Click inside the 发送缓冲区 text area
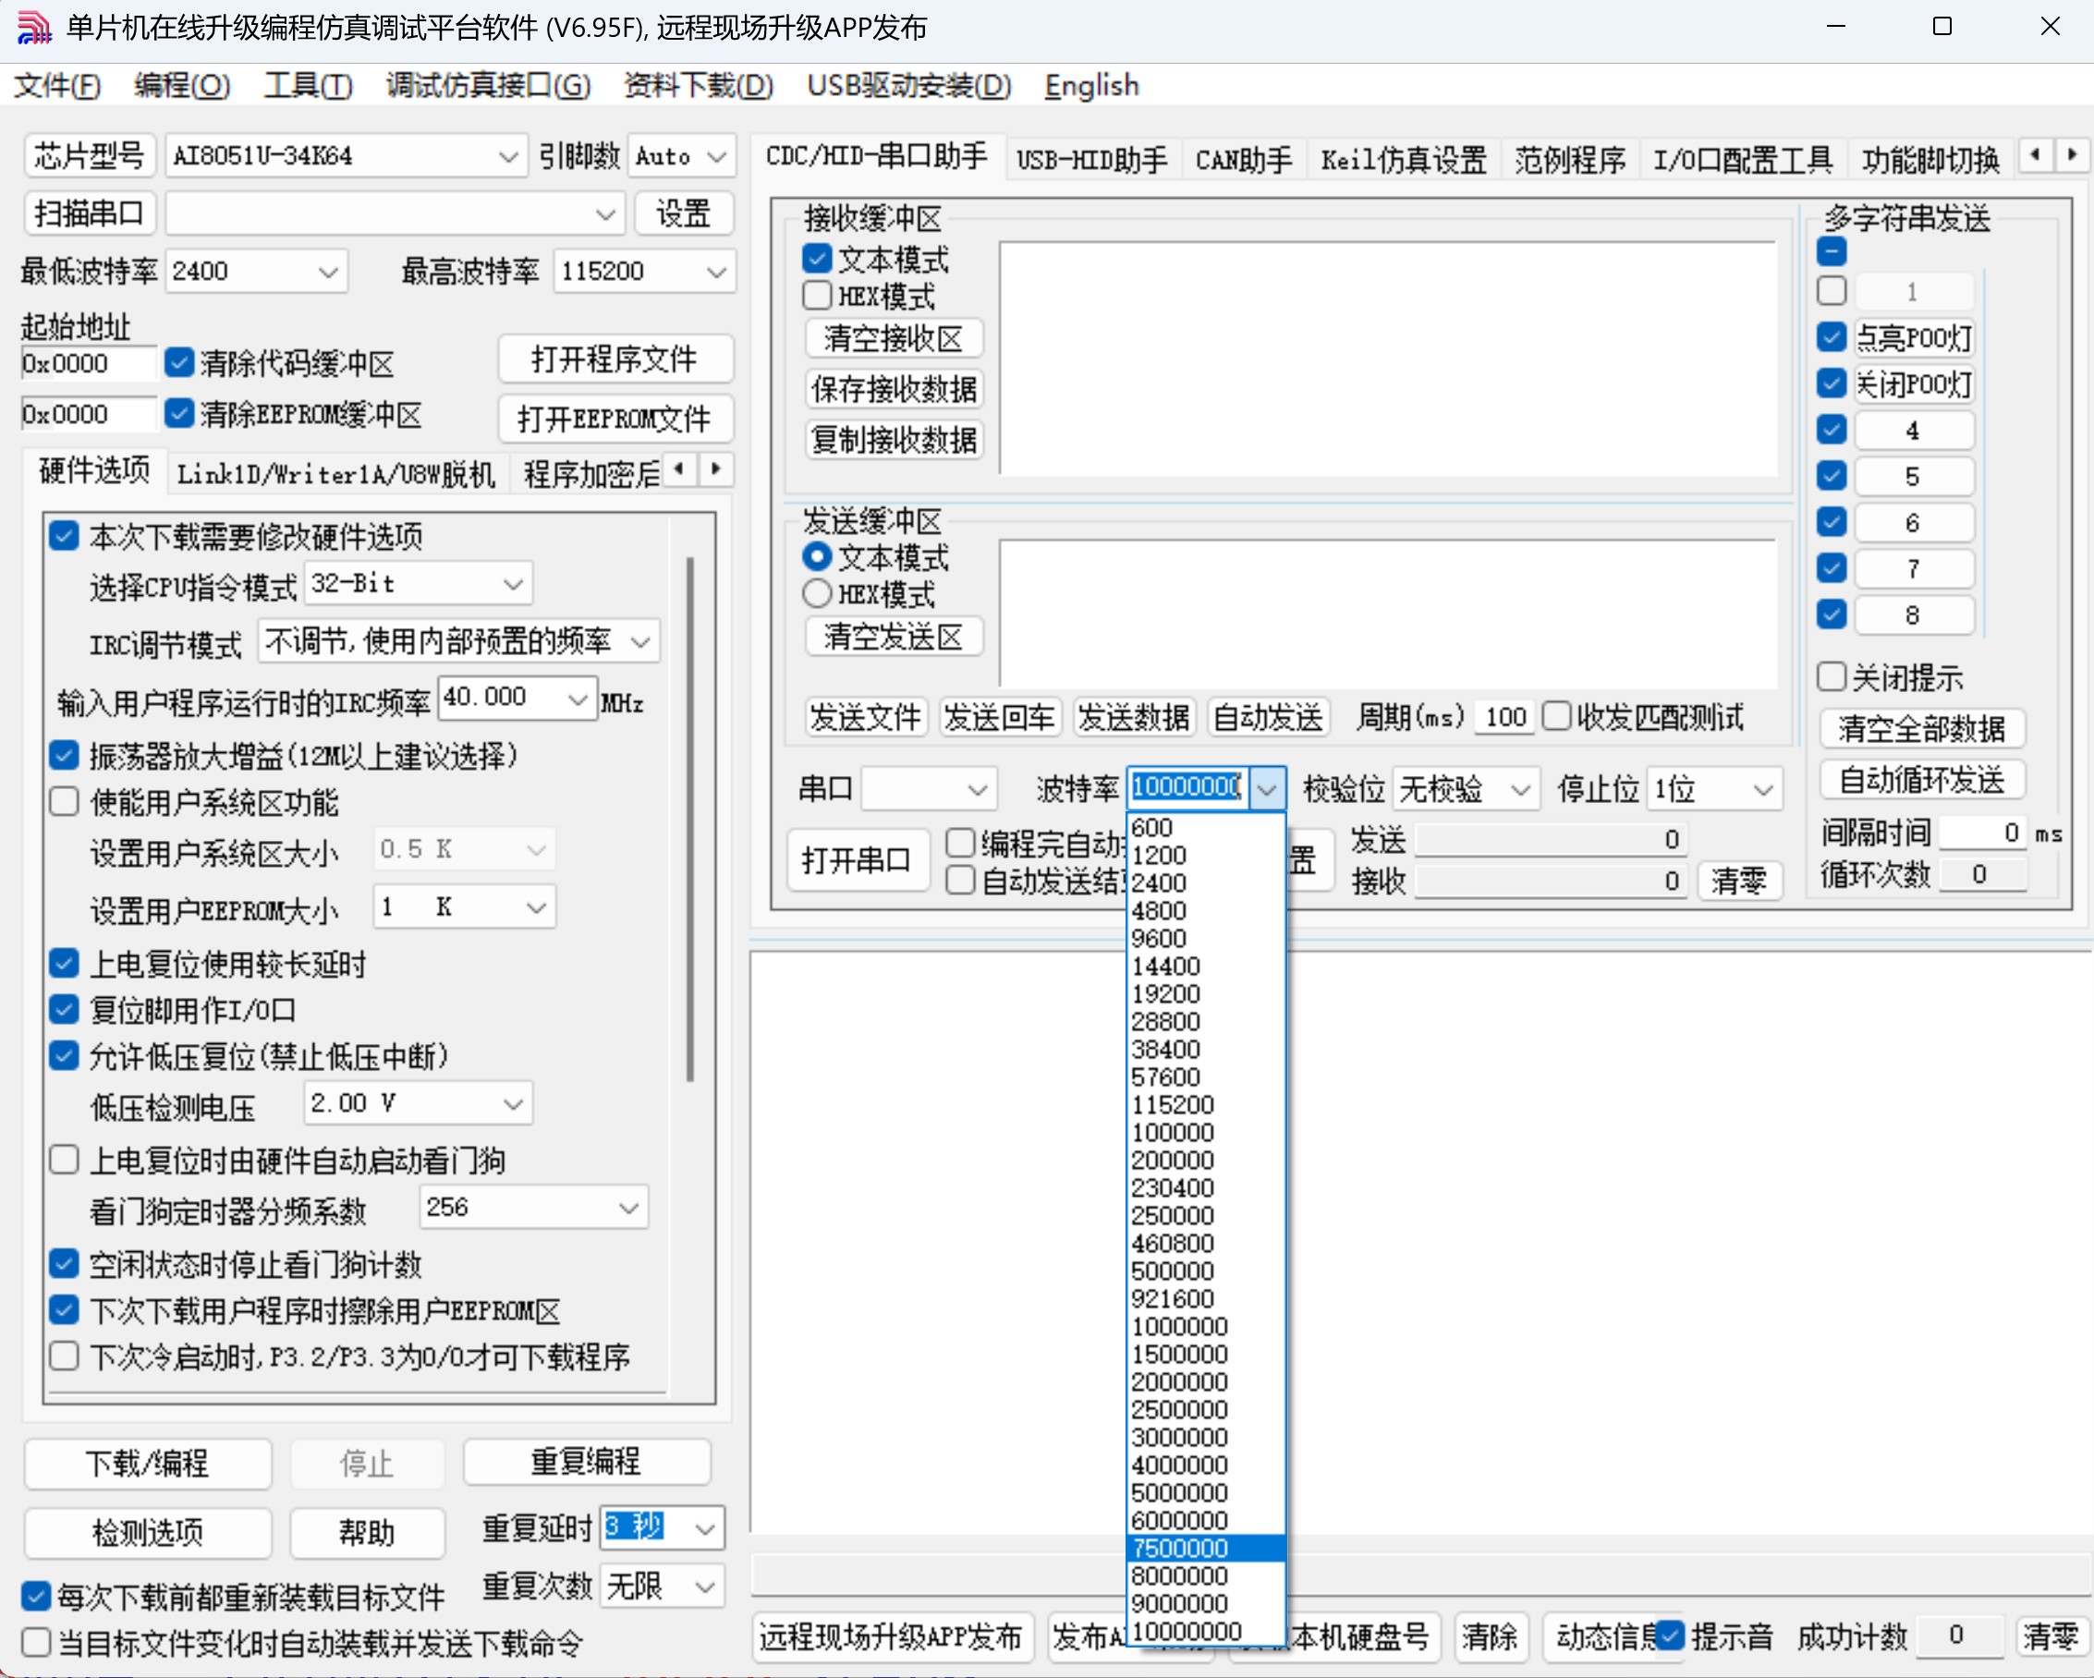 1390,613
